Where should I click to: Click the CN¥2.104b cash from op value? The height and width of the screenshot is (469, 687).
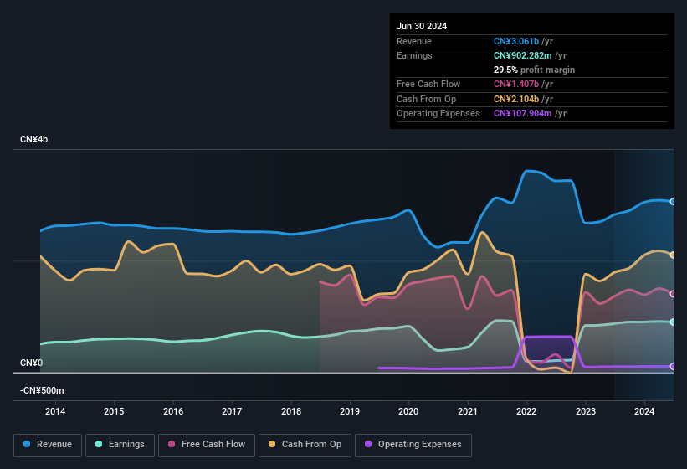click(516, 99)
